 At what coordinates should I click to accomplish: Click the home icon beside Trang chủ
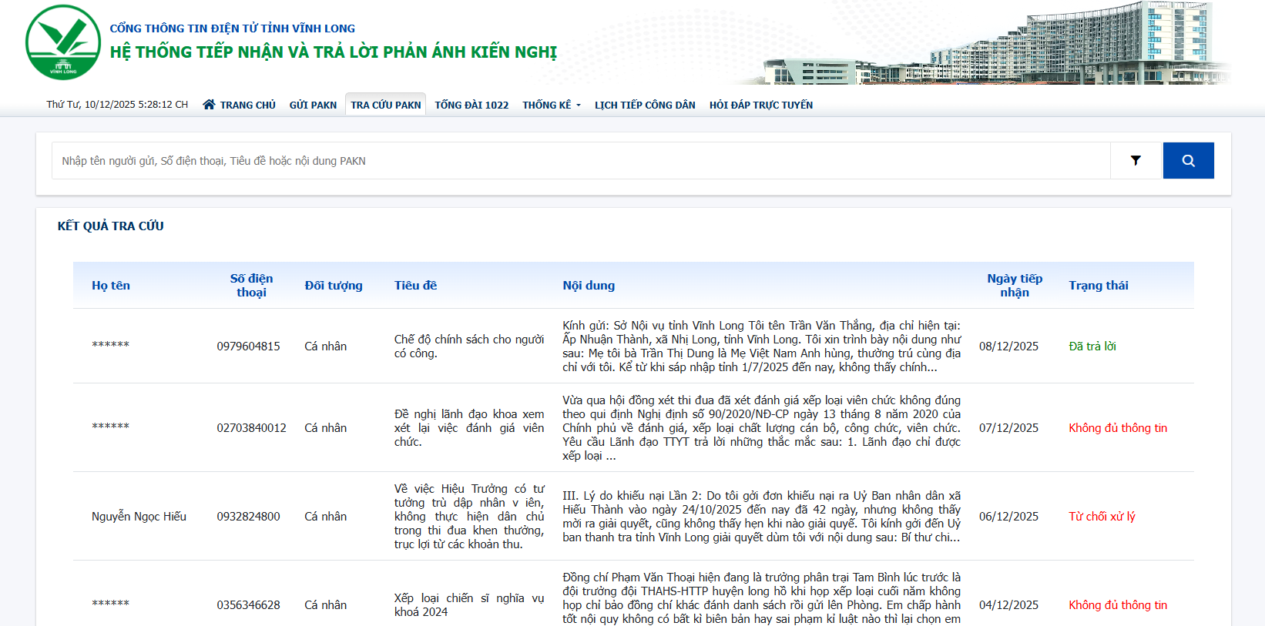point(209,105)
